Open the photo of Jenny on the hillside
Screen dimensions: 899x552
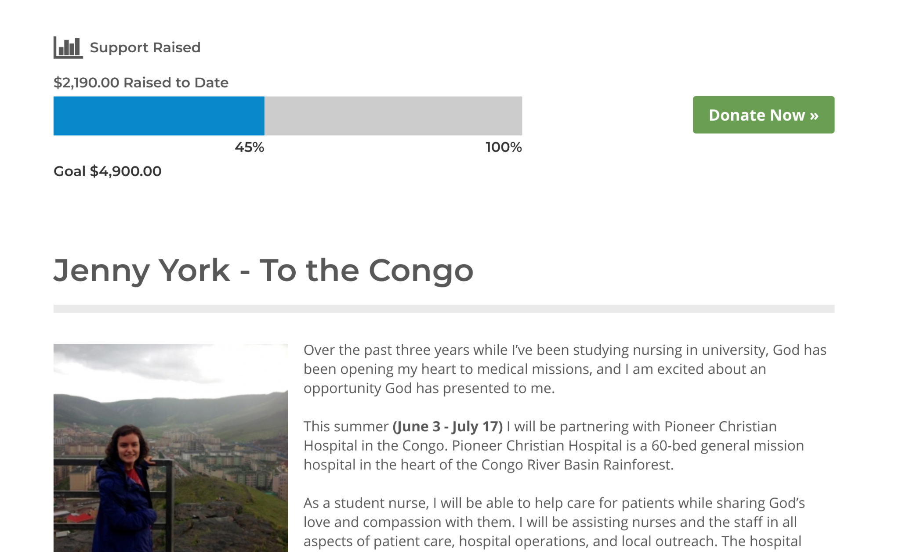(170, 447)
